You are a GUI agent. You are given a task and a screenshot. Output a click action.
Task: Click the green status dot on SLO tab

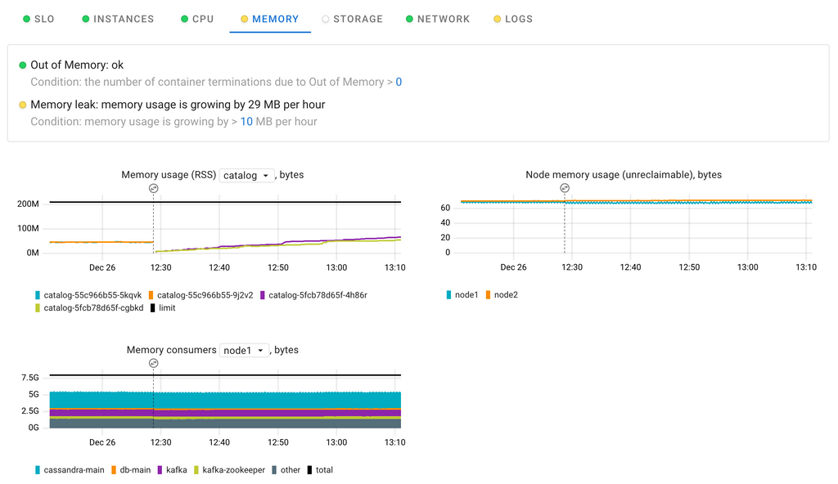(26, 19)
